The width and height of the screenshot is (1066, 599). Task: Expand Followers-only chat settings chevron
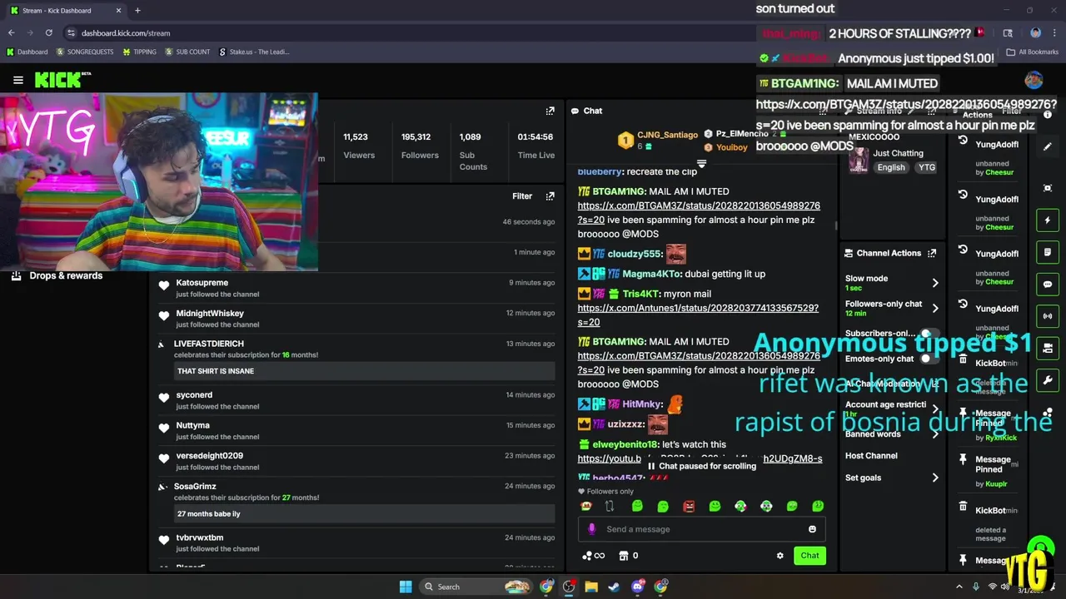pos(935,309)
